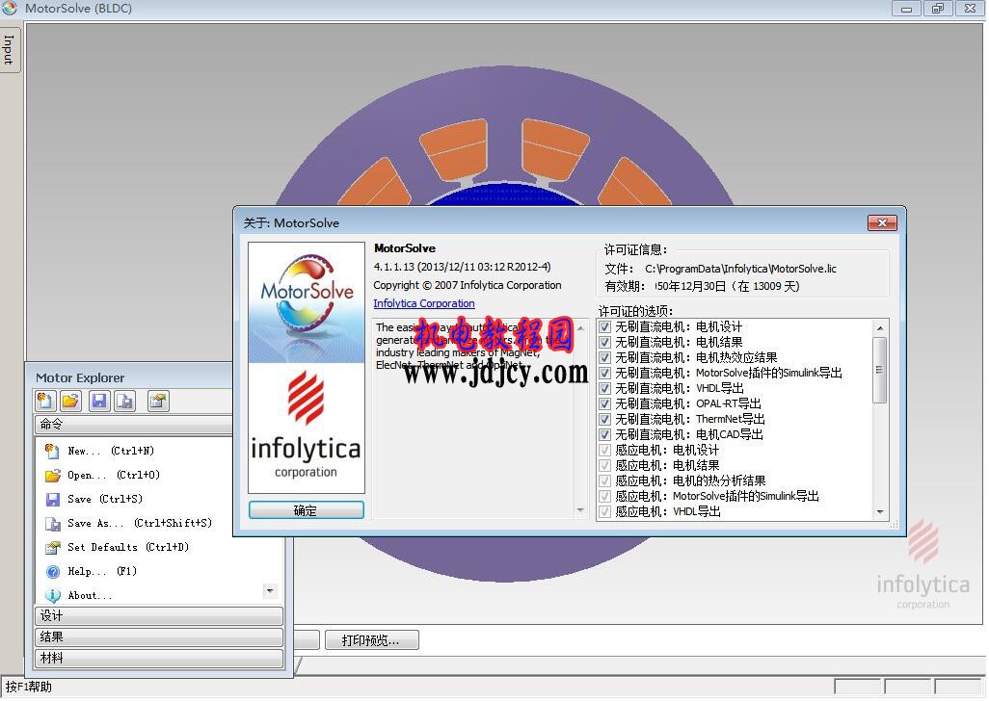The image size is (989, 701).
Task: Toggle 感应电机: VHDL导出 checkbox
Action: (605, 512)
